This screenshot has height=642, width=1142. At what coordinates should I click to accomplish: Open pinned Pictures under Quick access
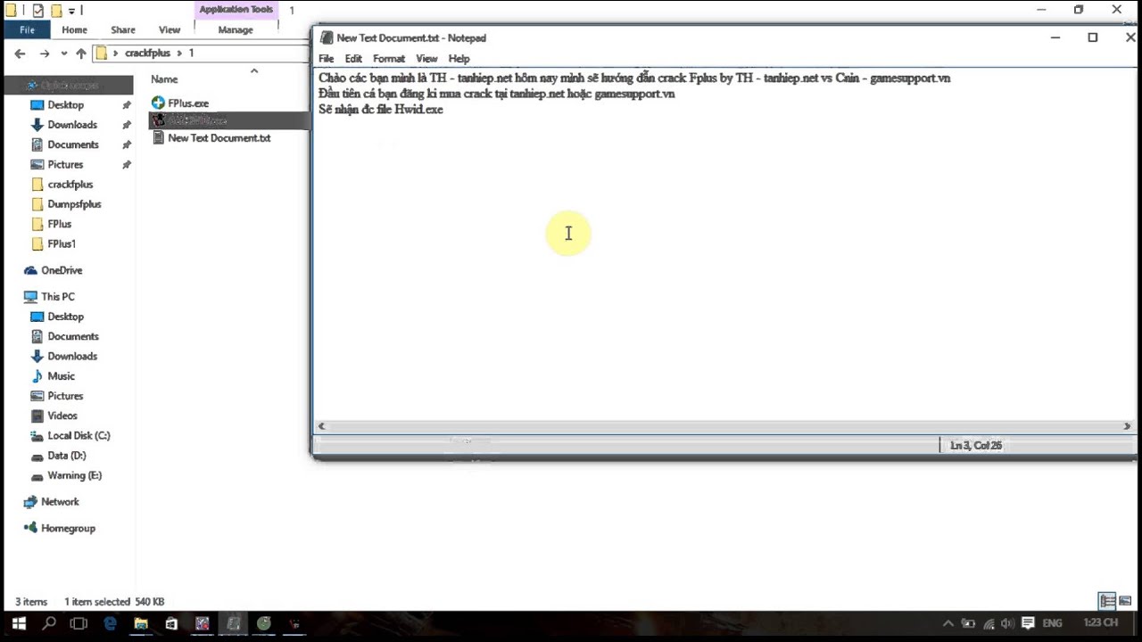click(65, 164)
